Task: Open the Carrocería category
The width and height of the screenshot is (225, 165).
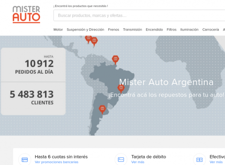Action: [210, 30]
